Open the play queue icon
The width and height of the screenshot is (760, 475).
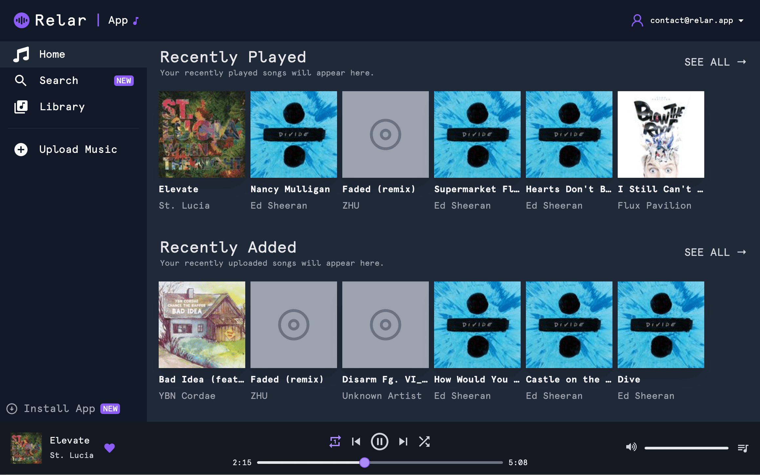click(x=743, y=448)
